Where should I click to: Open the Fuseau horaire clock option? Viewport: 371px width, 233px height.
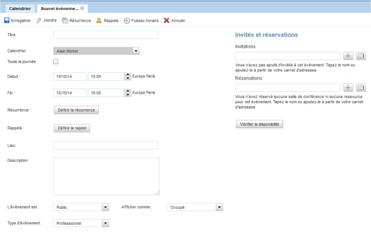pyautogui.click(x=141, y=21)
